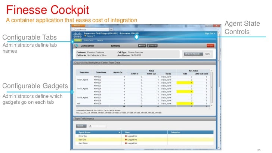Viewport: 272px width, 153px height.
Task: Start a Consult call
Action: click(152, 46)
